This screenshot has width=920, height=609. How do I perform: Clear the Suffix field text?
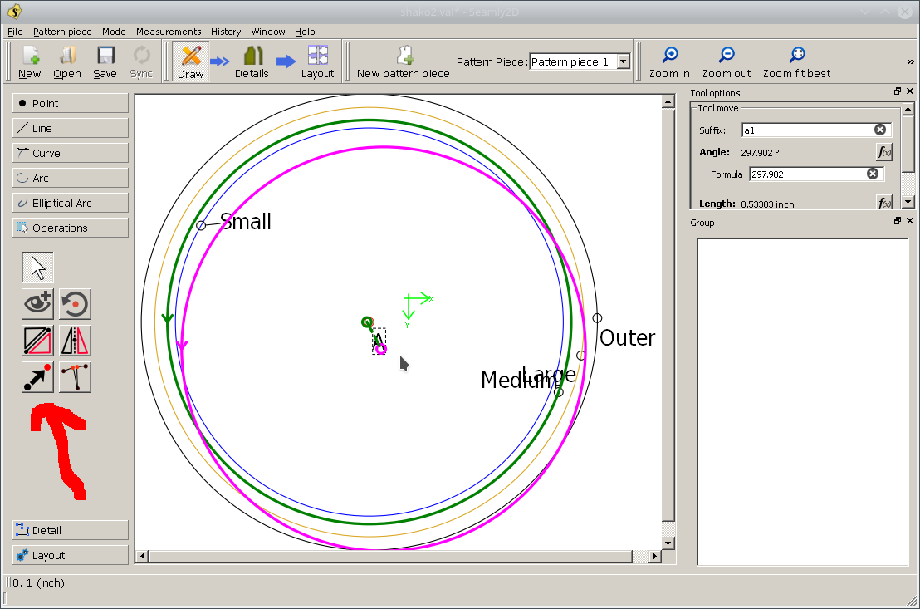[879, 130]
